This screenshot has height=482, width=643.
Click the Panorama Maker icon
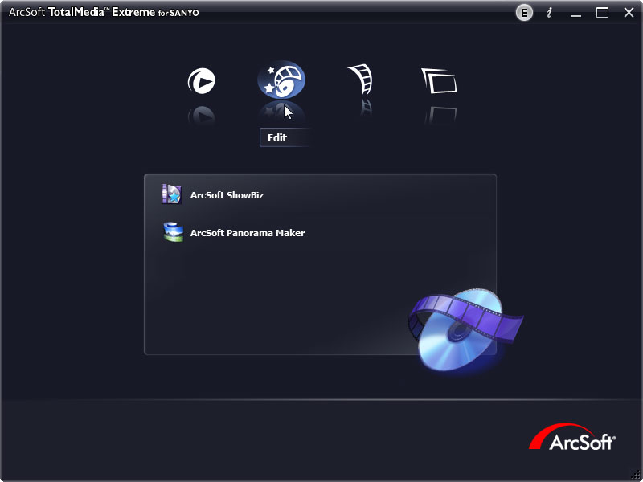tap(173, 232)
